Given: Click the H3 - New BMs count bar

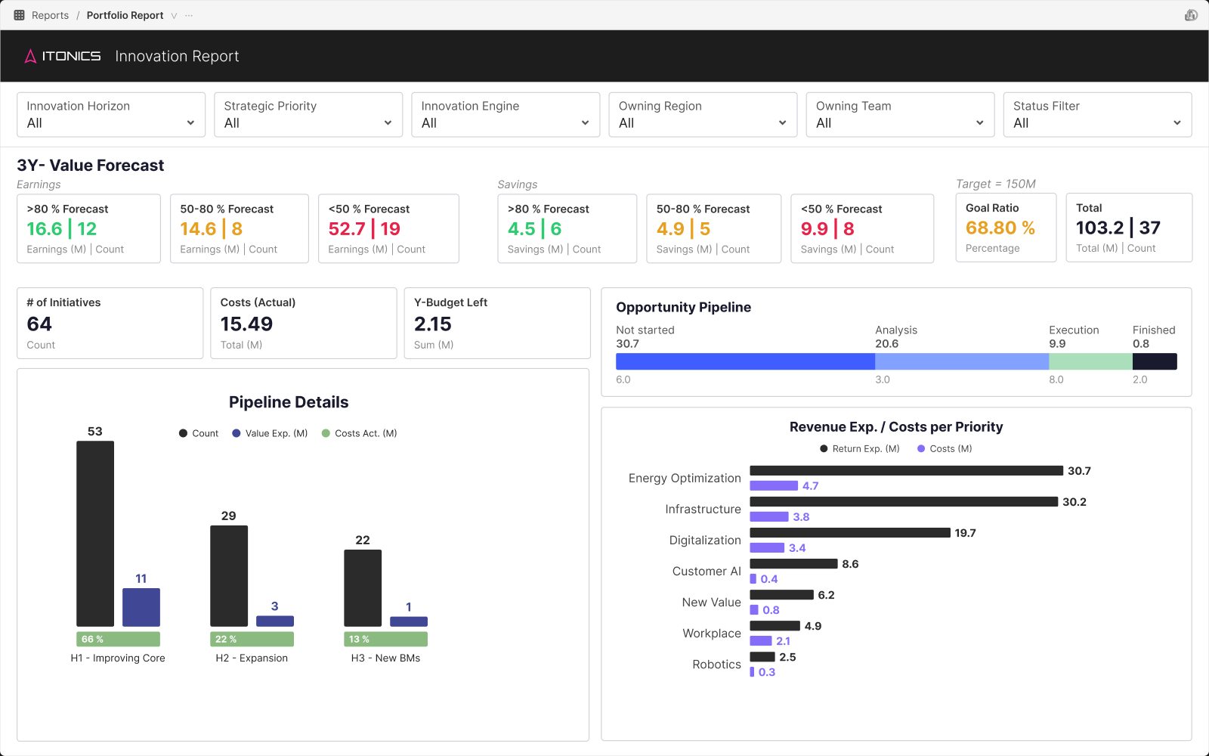Looking at the screenshot, I should [x=363, y=588].
